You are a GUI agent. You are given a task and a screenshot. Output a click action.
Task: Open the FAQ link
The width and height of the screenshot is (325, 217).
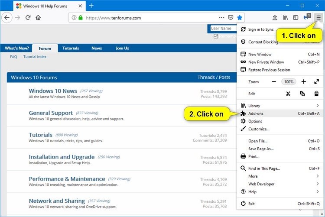click(13, 57)
